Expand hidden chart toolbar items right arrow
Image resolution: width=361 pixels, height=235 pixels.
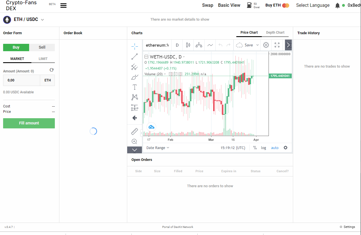[288, 45]
